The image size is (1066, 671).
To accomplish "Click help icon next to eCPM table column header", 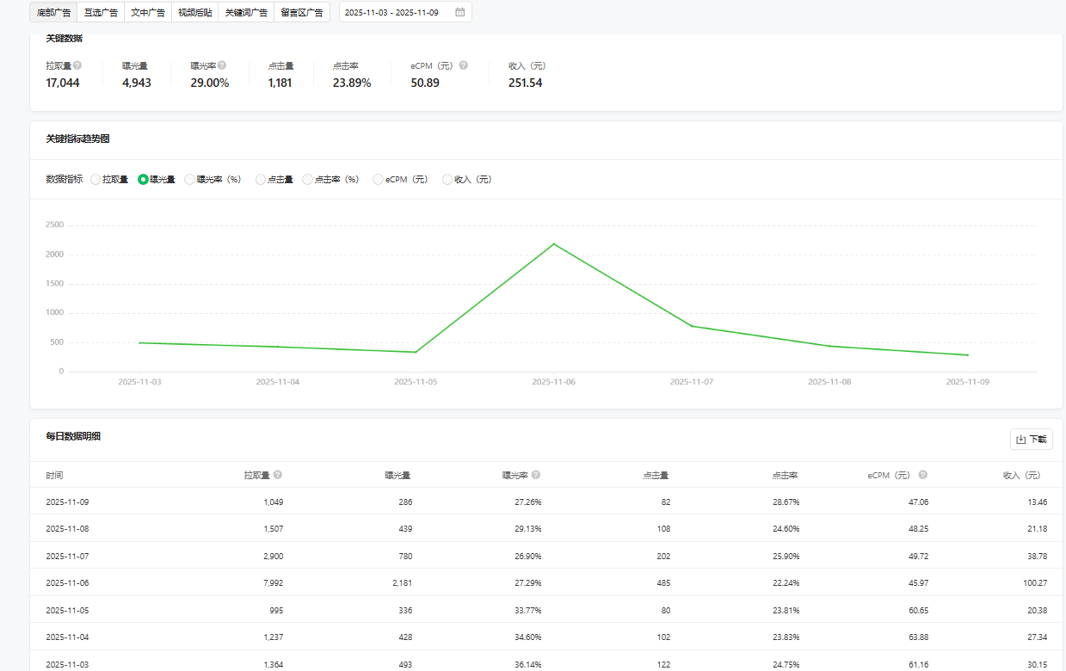I will tap(922, 475).
